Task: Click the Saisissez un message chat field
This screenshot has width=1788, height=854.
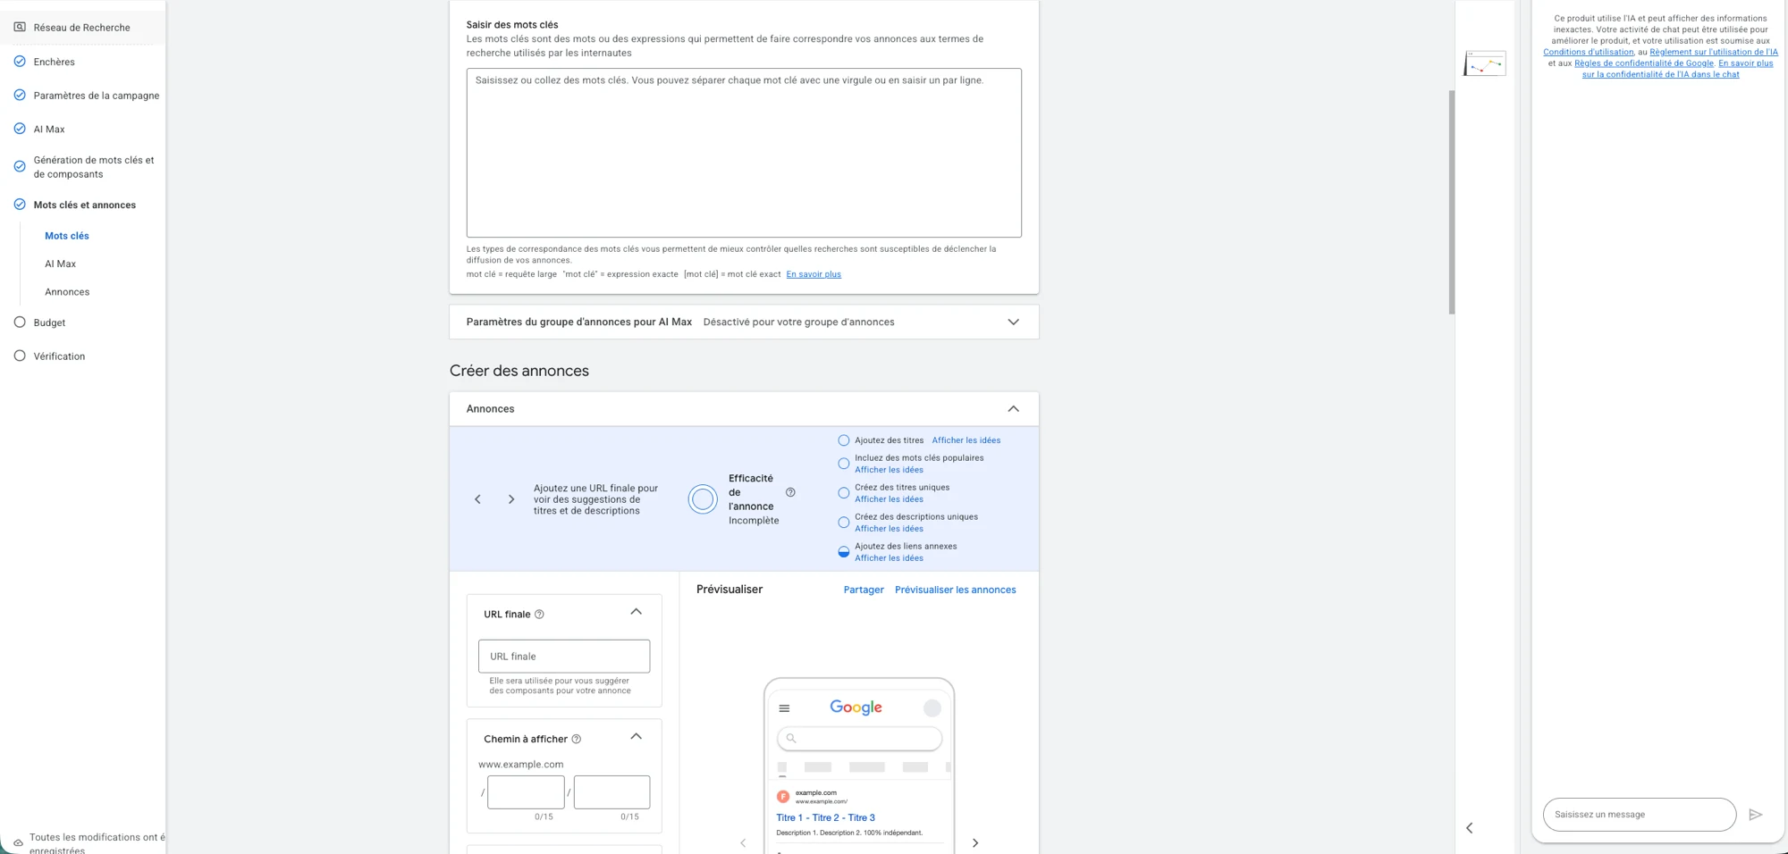Action: [x=1639, y=815]
